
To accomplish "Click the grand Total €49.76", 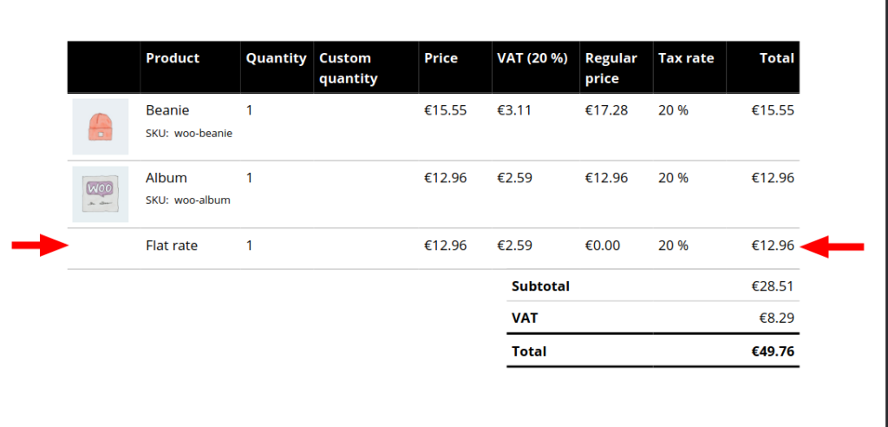I will coord(772,351).
